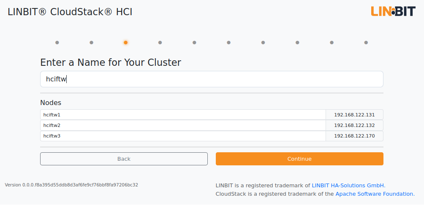
Task: Jump to the fifth step dot
Action: point(194,43)
